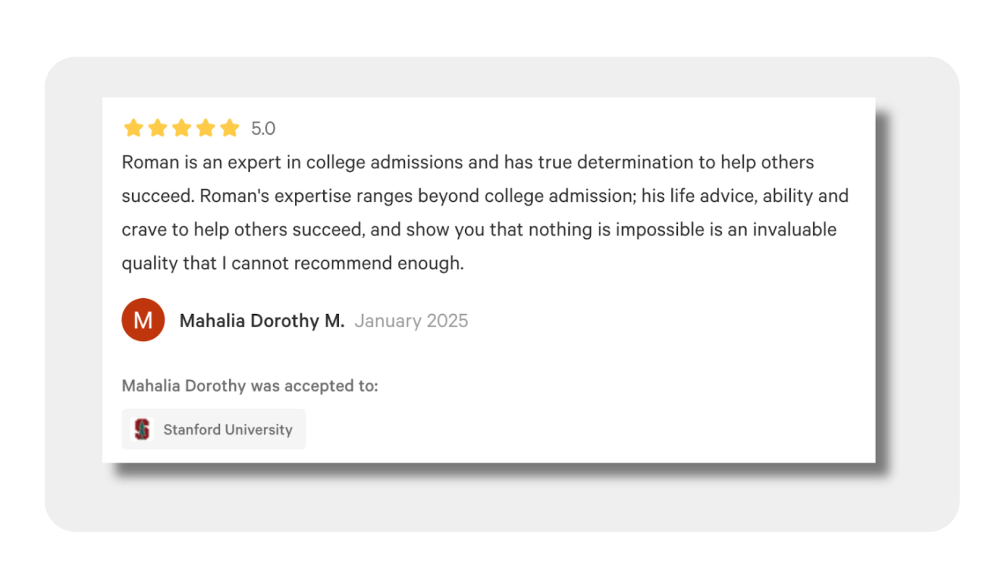Open reviewer Mahalia Dorothy M.'s name

[x=262, y=320]
